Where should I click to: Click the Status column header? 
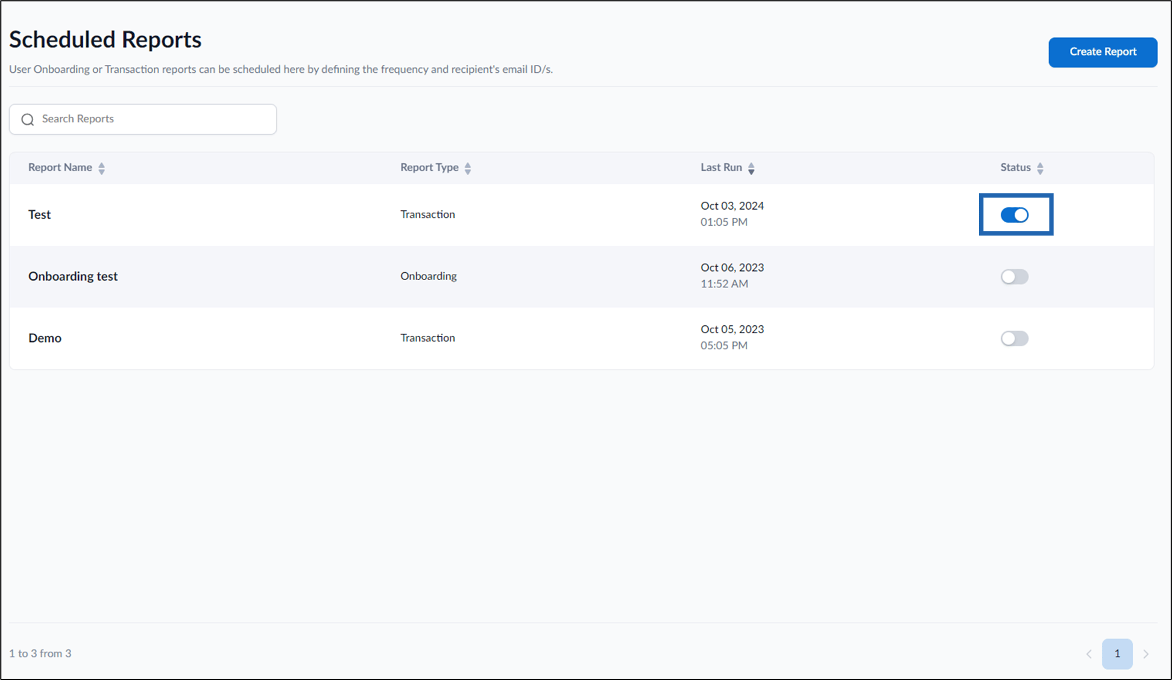pos(1015,167)
